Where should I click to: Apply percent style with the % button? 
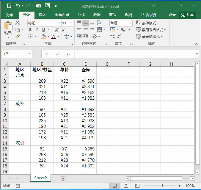point(123,30)
